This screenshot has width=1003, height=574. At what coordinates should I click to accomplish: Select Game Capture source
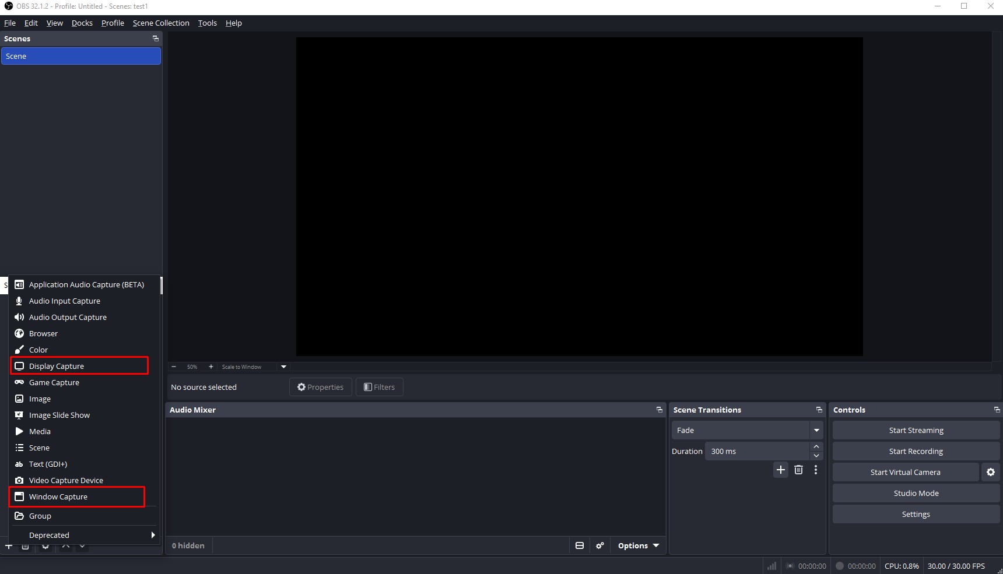pyautogui.click(x=84, y=382)
